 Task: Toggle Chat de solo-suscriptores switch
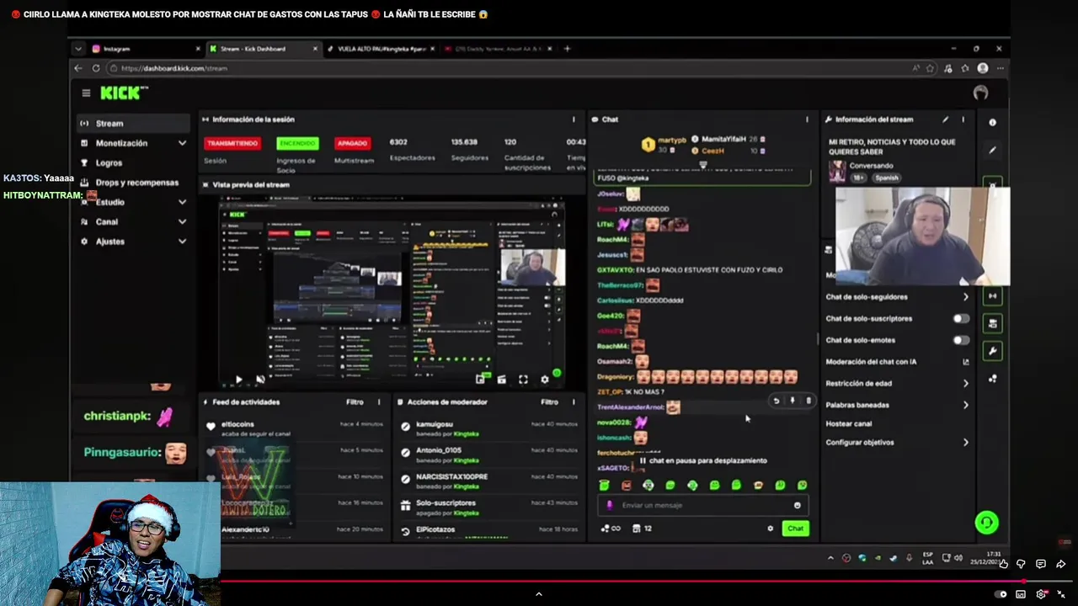click(x=961, y=319)
